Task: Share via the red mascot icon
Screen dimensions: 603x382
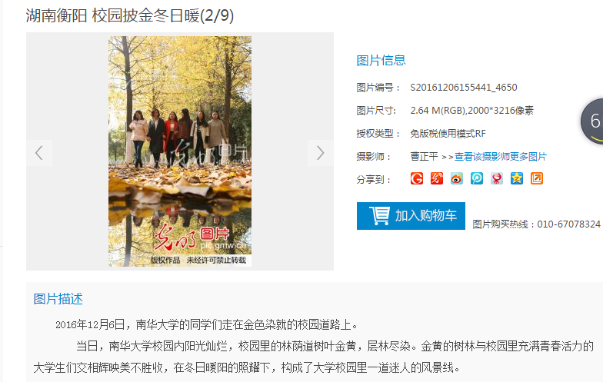Action: (x=497, y=178)
